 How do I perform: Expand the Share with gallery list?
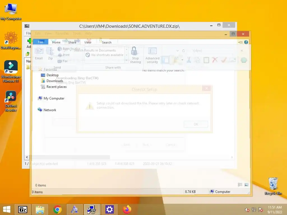pos(126,60)
